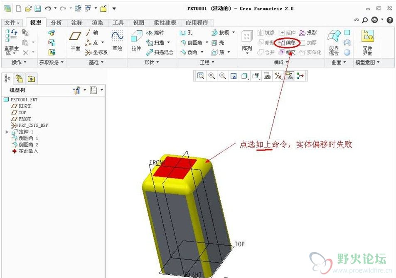Click the Refit zoom icon in view toolbar

(201, 76)
